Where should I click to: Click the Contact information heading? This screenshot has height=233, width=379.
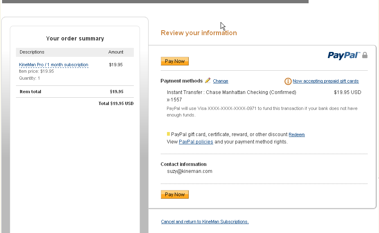(183, 164)
